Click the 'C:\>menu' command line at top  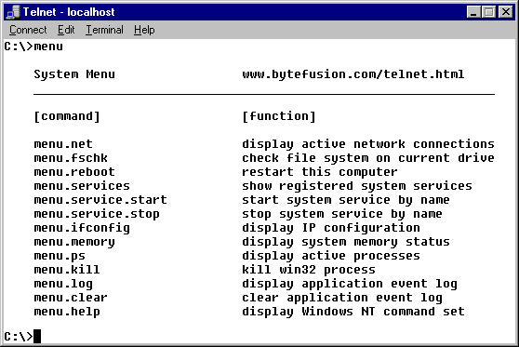pyautogui.click(x=33, y=47)
